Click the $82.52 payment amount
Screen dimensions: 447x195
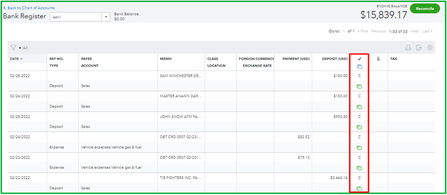(304, 137)
